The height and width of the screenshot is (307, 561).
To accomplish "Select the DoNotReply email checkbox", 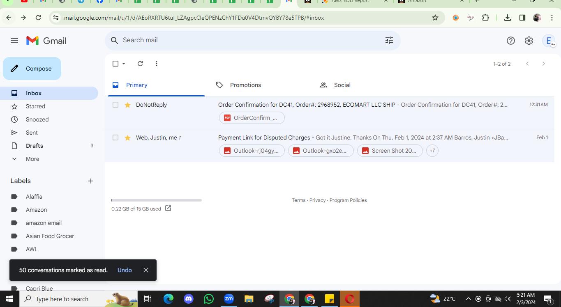I will [115, 105].
